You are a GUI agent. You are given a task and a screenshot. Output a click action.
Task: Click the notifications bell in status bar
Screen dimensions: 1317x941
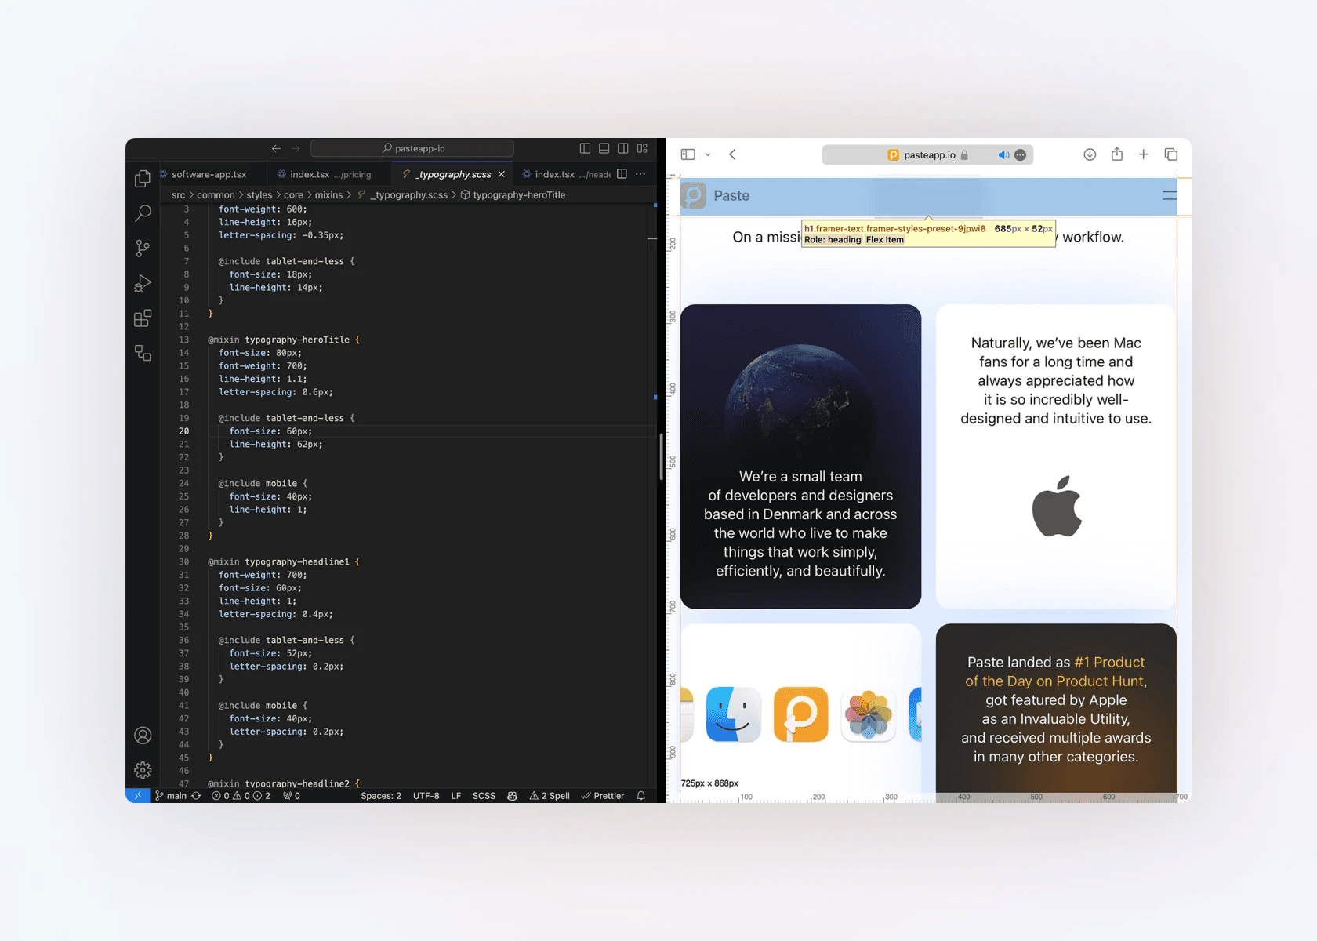click(x=641, y=796)
